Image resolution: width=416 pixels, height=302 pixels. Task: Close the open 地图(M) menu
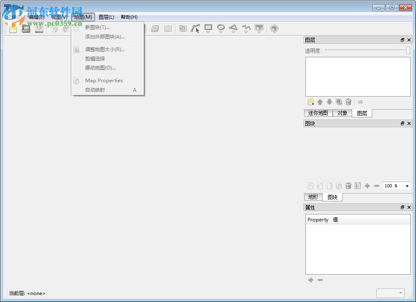(83, 17)
